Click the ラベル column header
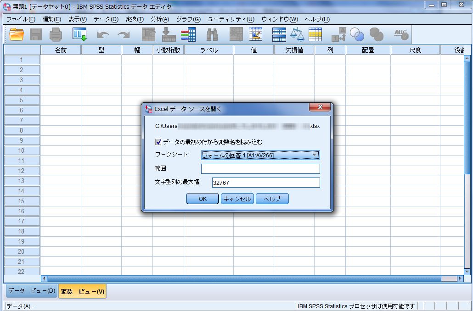Screen dimensions: 473x311 pos(209,50)
